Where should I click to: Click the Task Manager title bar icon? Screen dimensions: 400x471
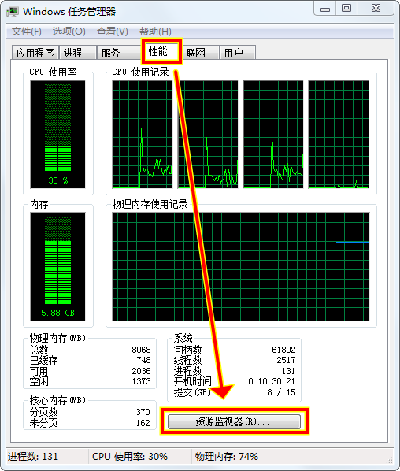(x=13, y=12)
